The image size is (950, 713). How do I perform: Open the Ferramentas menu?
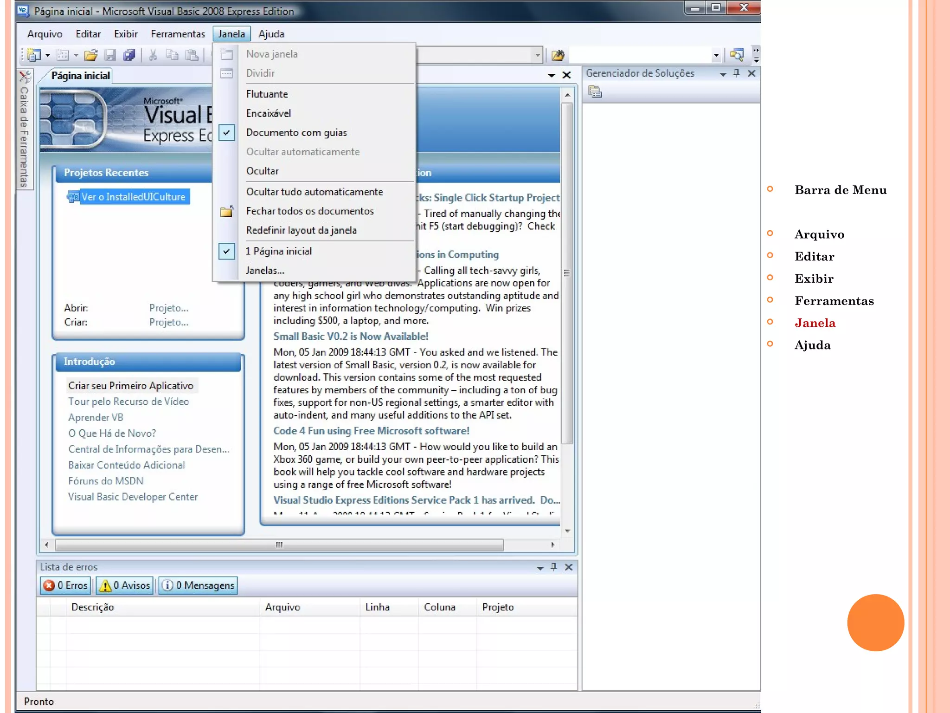(x=178, y=34)
